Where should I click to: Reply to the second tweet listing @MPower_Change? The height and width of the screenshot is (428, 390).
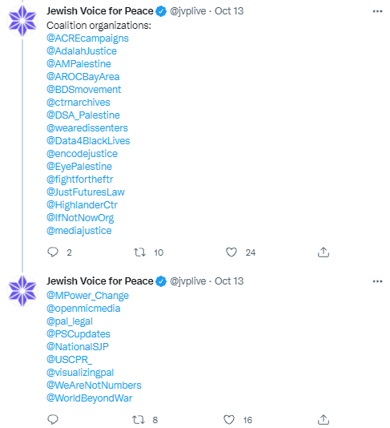coord(53,419)
